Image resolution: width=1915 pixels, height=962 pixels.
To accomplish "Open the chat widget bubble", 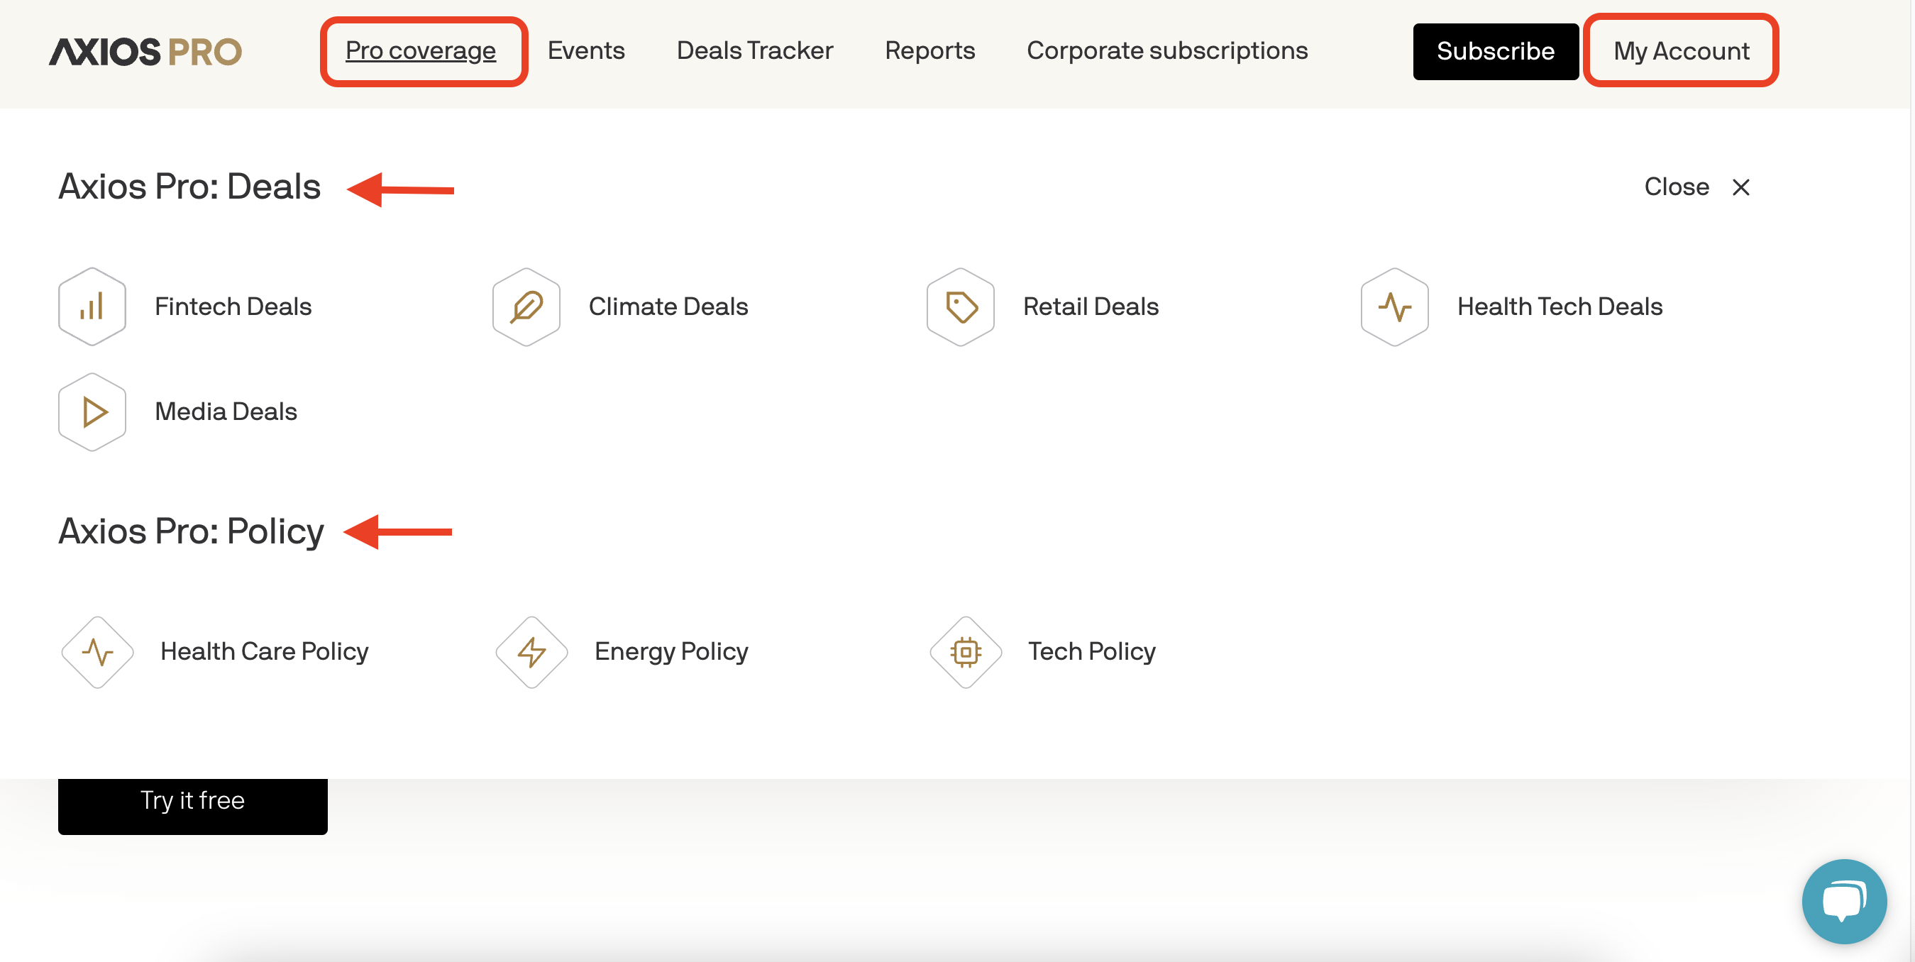I will [1843, 901].
